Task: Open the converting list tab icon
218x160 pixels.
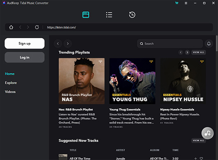Action: tap(109, 15)
